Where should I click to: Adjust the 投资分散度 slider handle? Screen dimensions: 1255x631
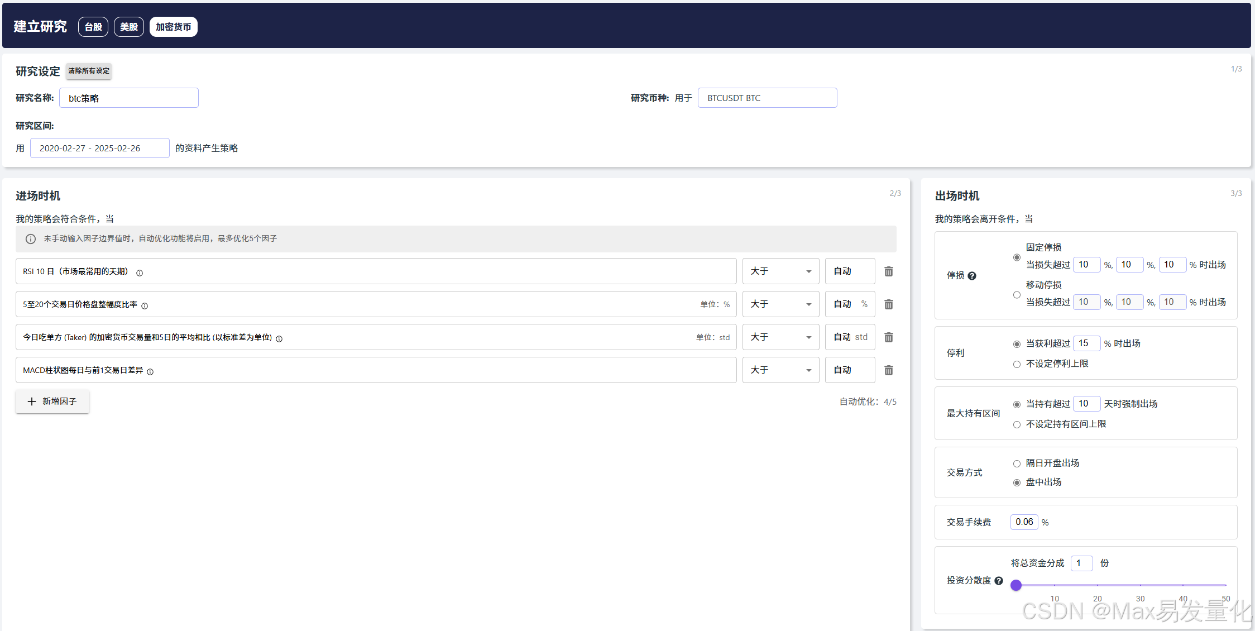(1016, 585)
